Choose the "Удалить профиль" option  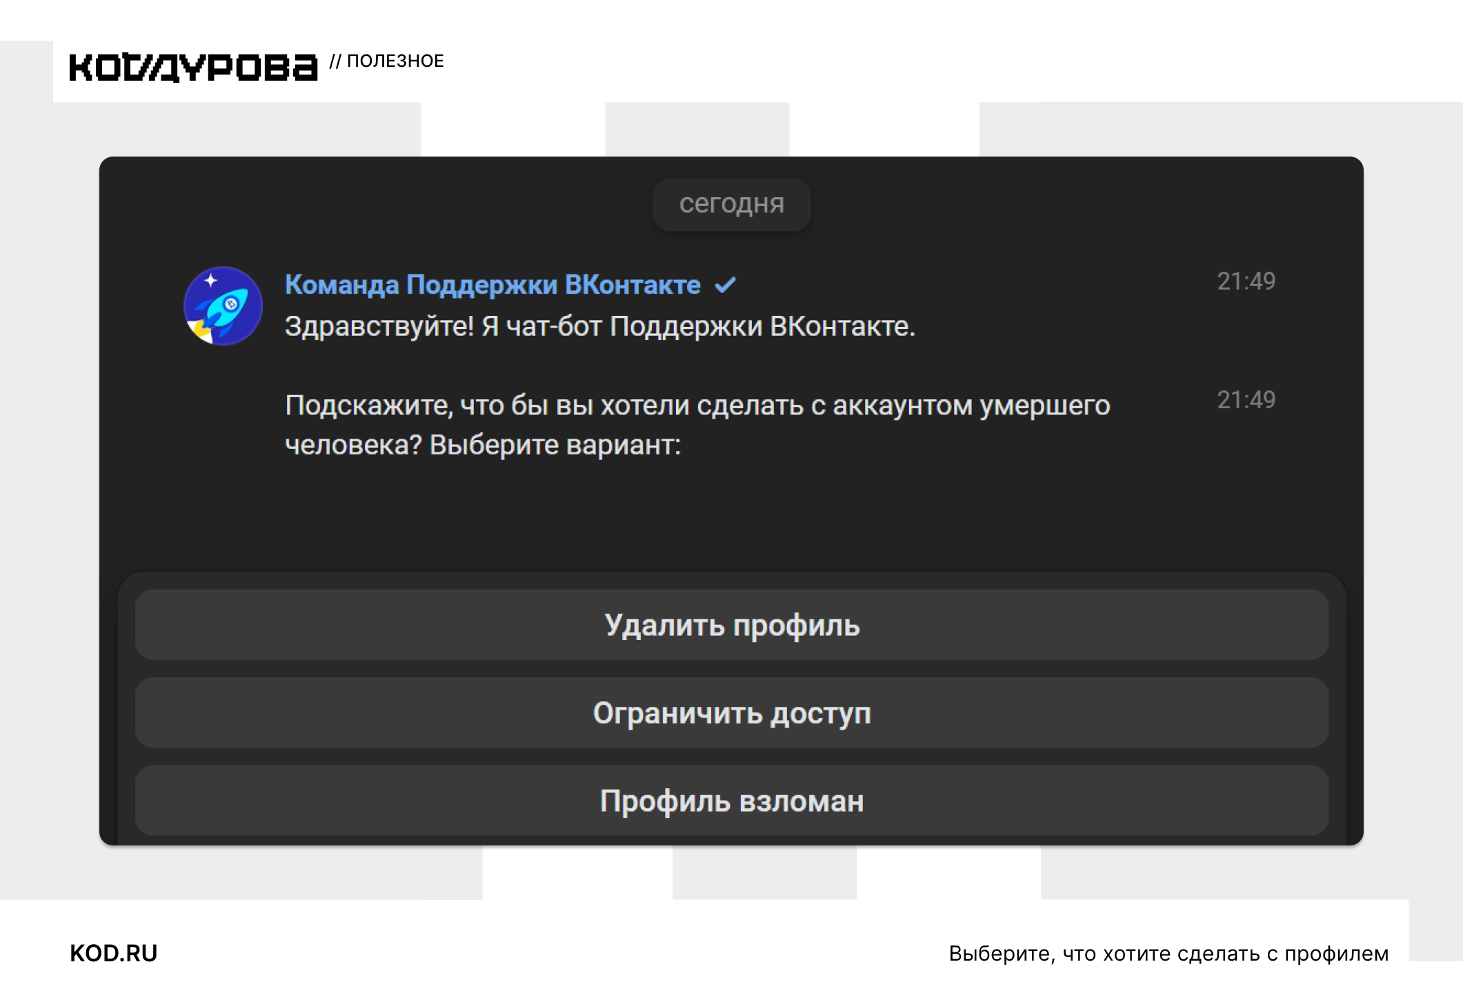coord(731,625)
